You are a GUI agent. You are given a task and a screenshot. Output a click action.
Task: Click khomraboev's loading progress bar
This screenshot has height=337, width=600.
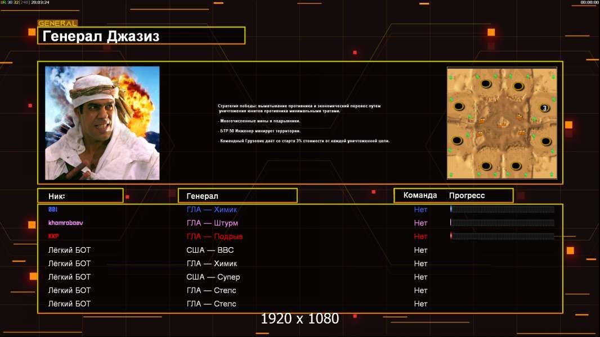[502, 223]
